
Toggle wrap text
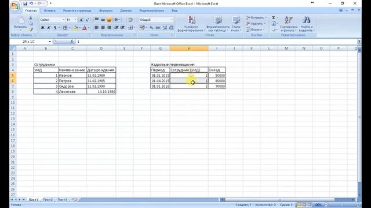pos(130,20)
